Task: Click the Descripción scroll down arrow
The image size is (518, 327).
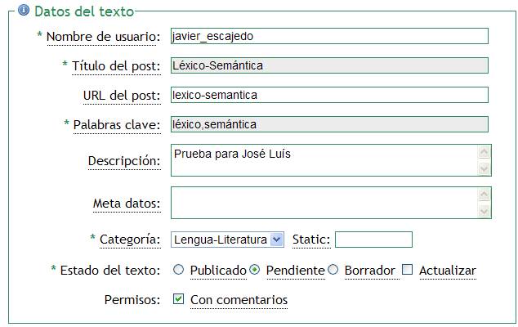Action: [484, 168]
